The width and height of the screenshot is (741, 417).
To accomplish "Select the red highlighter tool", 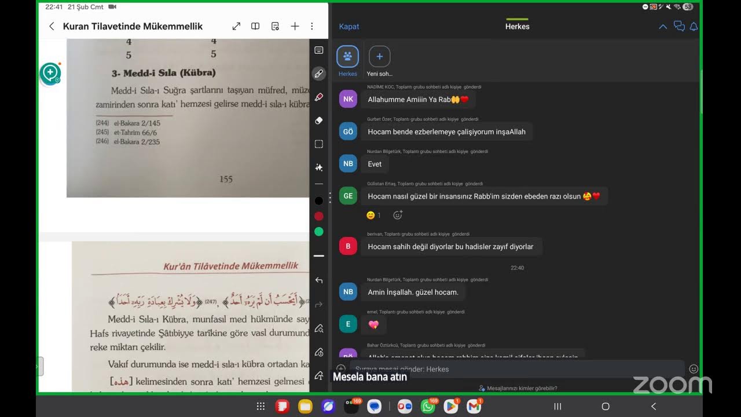I will (319, 97).
